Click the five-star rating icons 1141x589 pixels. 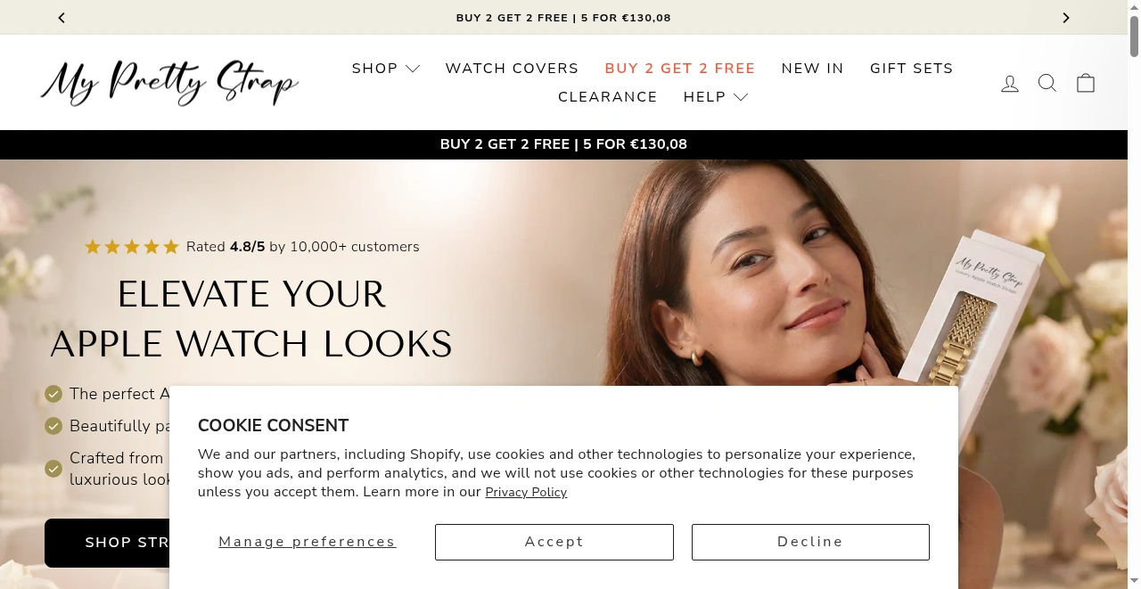(x=132, y=247)
